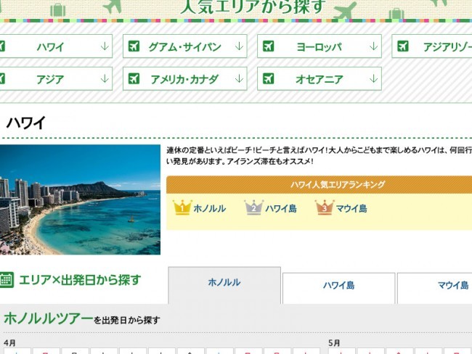472x354 pixels.
Task: Open the ホノルル link in the ranking box
Action: (209, 209)
